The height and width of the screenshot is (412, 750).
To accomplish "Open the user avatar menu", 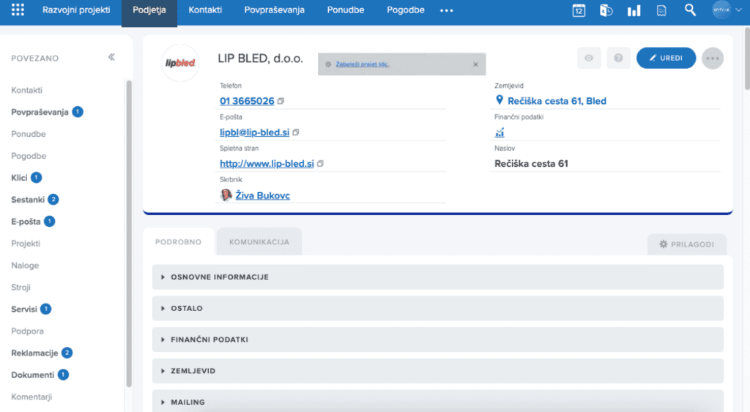I will click(x=727, y=10).
